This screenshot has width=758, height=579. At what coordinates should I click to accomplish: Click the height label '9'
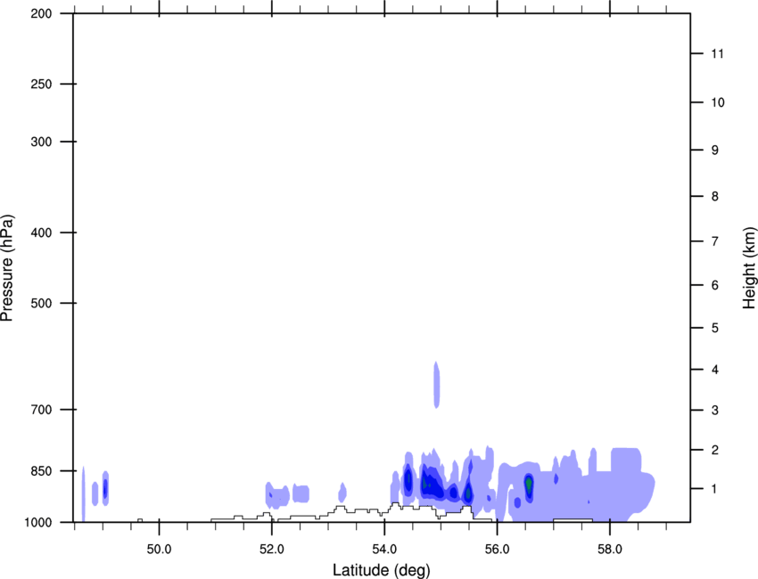(715, 151)
